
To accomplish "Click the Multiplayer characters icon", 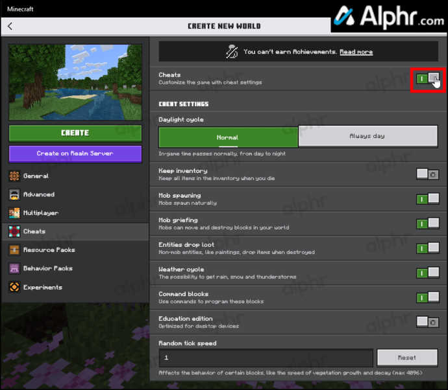I will point(14,213).
